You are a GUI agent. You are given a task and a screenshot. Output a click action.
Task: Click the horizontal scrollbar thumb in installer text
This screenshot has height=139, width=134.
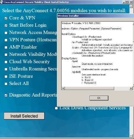point(90,88)
